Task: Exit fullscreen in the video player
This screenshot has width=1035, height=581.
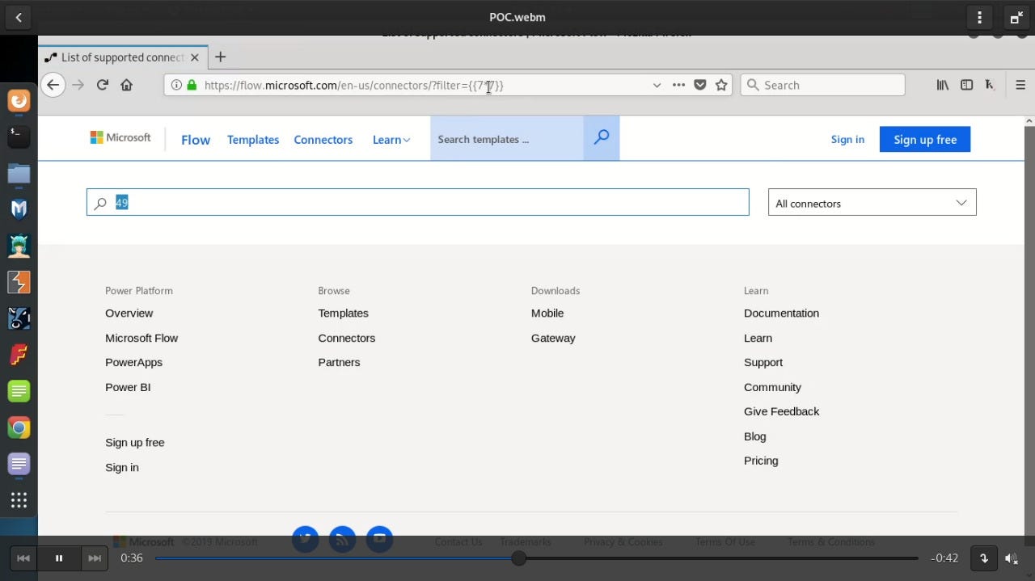Action: (x=1016, y=17)
